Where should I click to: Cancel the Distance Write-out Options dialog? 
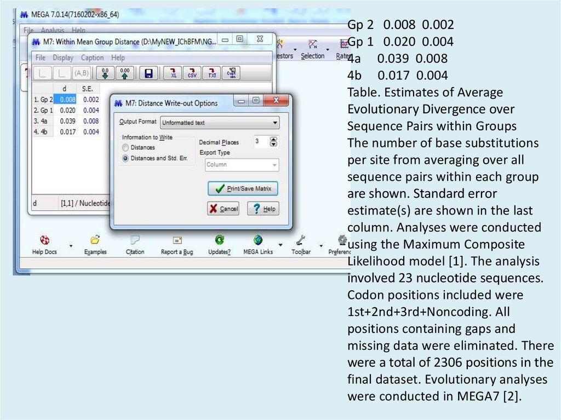[223, 209]
